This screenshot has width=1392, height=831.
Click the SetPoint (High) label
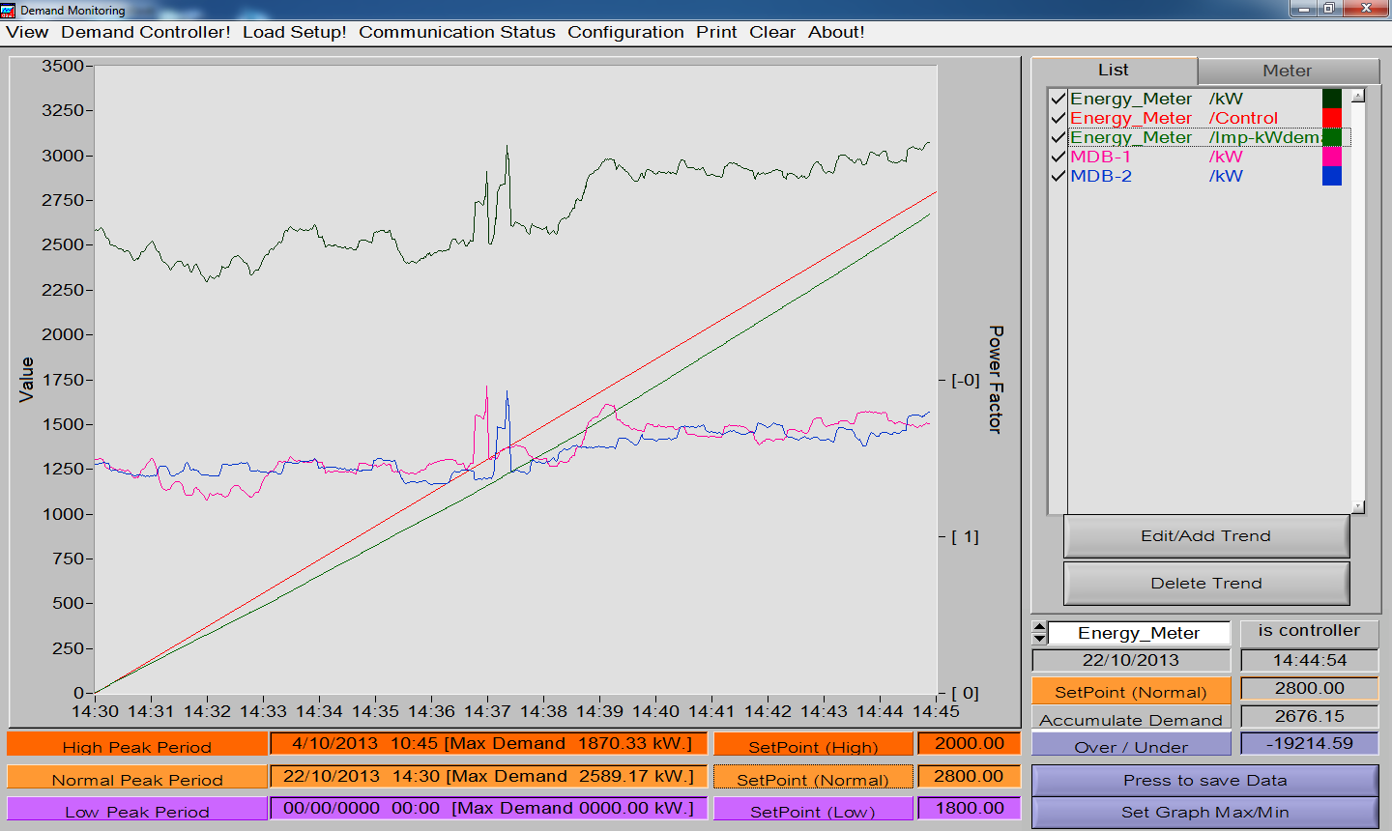click(x=813, y=745)
